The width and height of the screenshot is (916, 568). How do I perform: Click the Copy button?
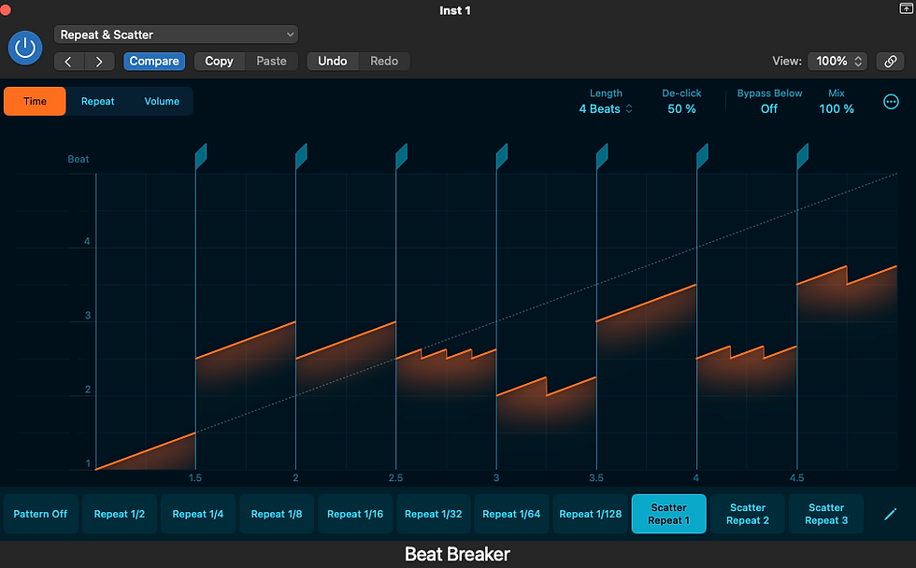coord(219,62)
